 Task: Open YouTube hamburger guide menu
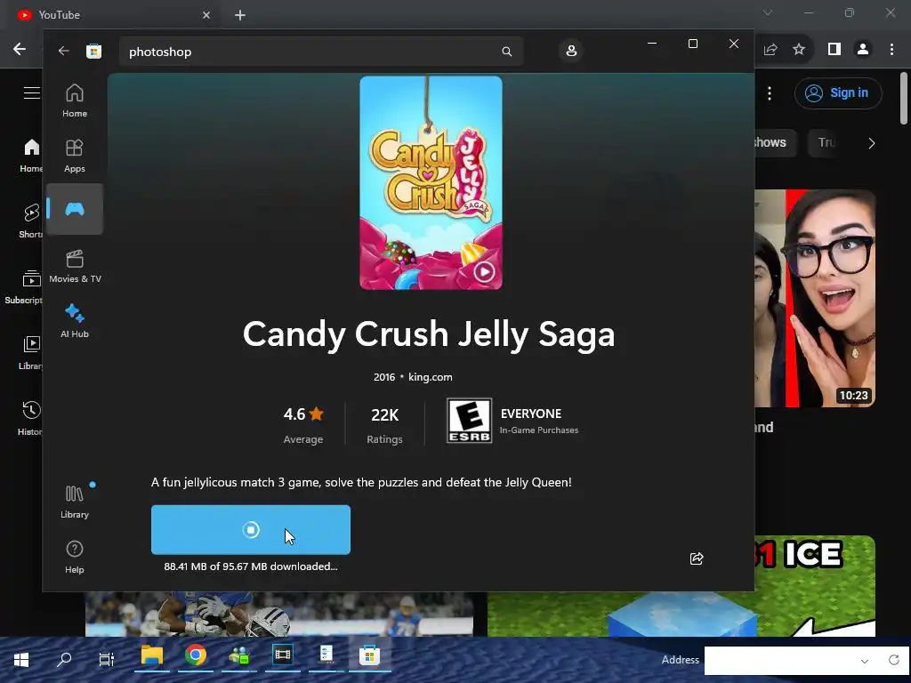click(31, 92)
